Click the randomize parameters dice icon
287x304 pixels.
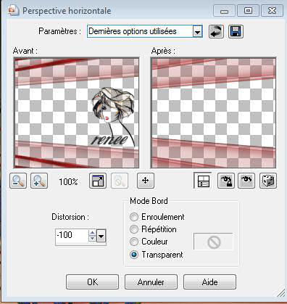point(268,181)
